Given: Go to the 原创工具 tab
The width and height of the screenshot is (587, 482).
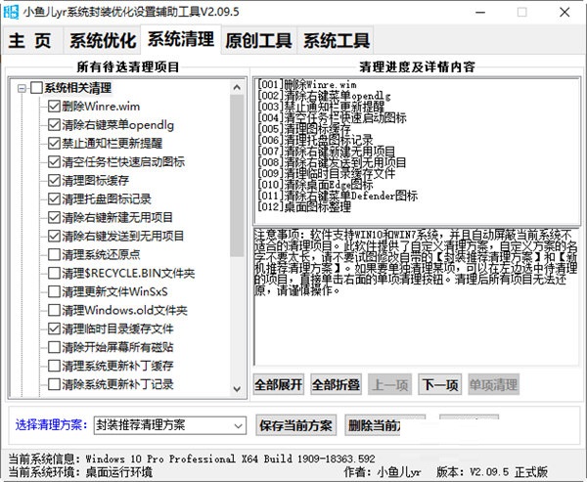Looking at the screenshot, I should (x=258, y=40).
